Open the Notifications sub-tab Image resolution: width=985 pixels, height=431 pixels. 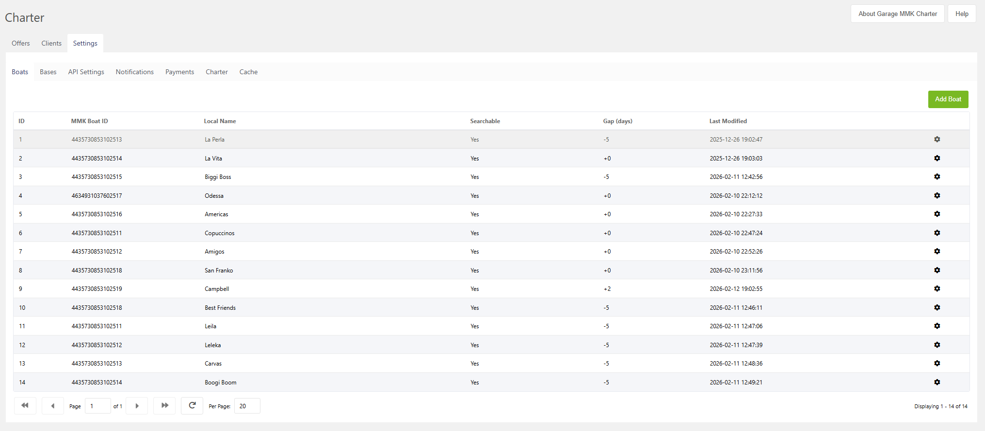point(135,72)
